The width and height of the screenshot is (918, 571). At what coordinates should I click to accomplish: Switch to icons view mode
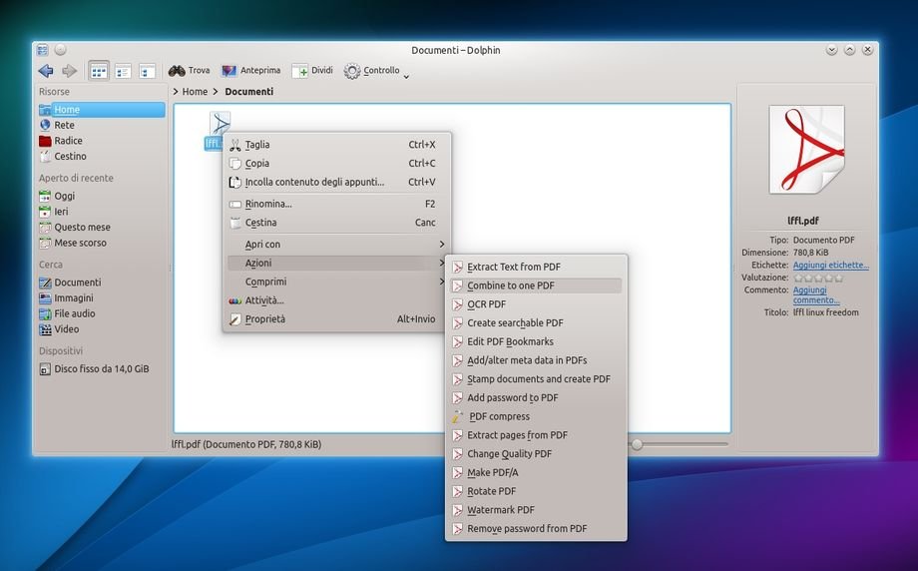pyautogui.click(x=99, y=71)
